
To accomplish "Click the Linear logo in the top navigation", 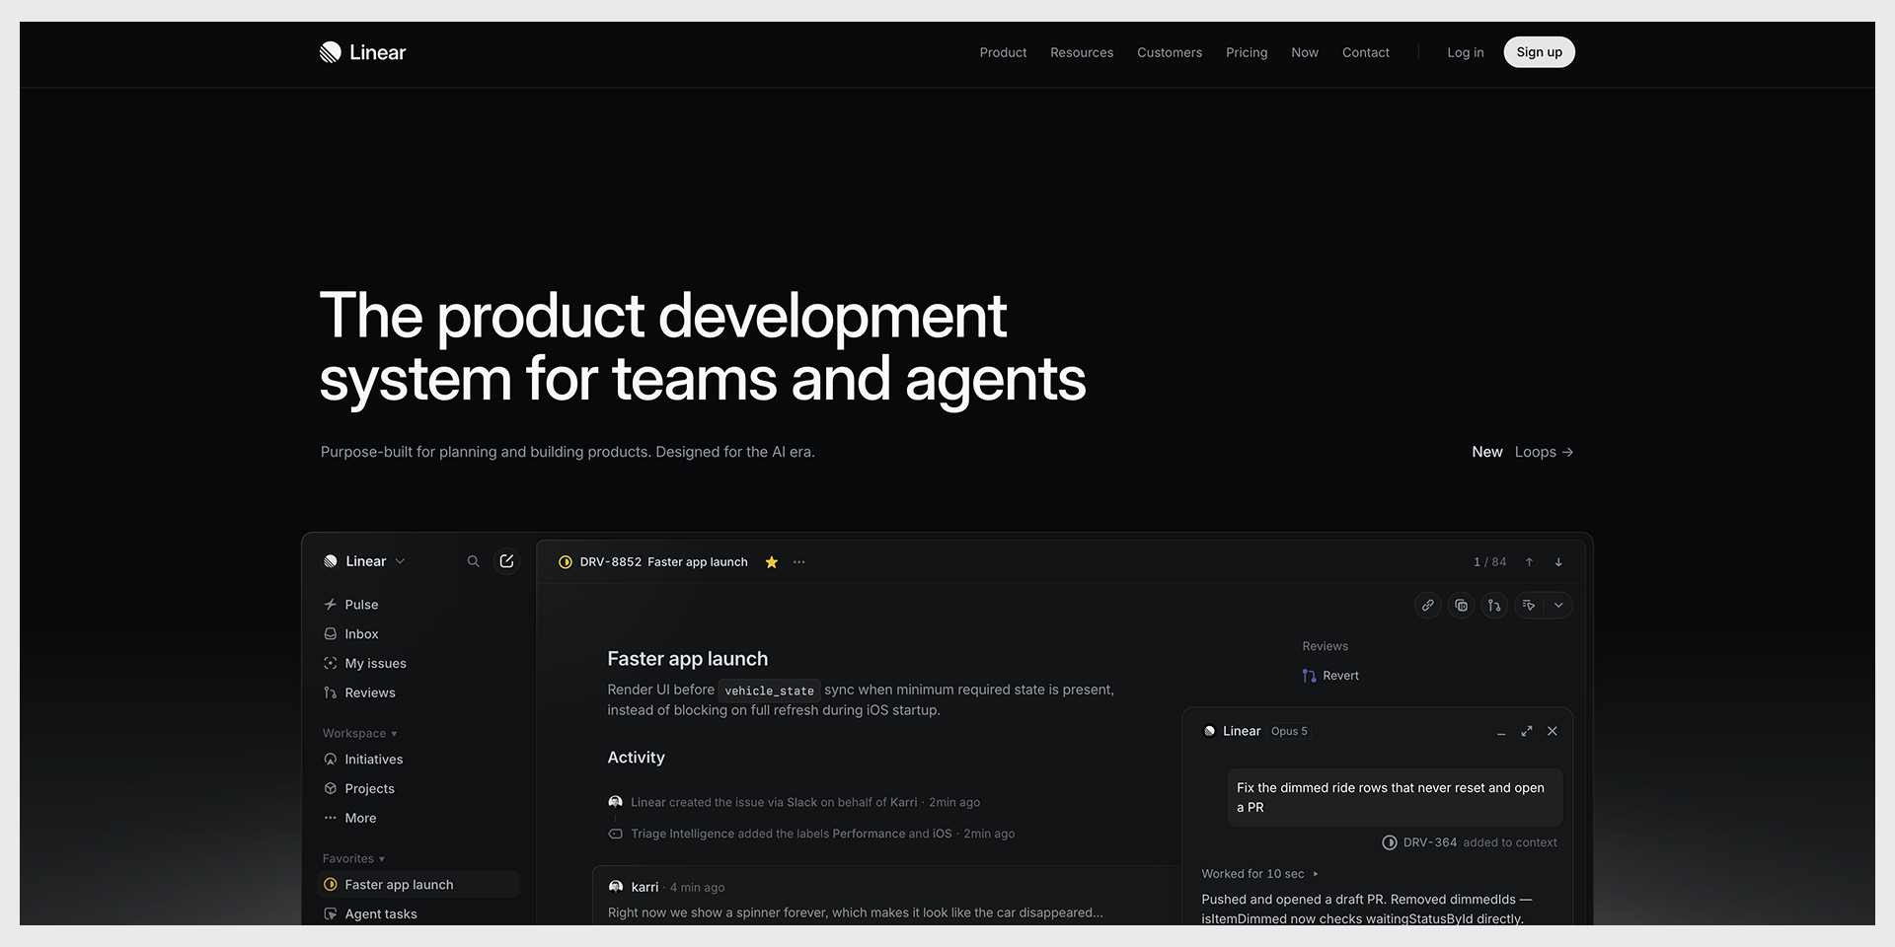I will pos(362,52).
